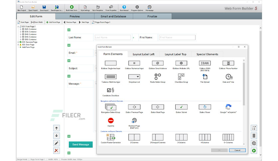Open Form Properties from the toolbar
The image size is (278, 161).
(111, 8)
